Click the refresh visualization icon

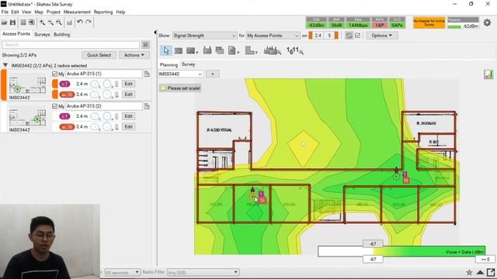[x=349, y=36]
